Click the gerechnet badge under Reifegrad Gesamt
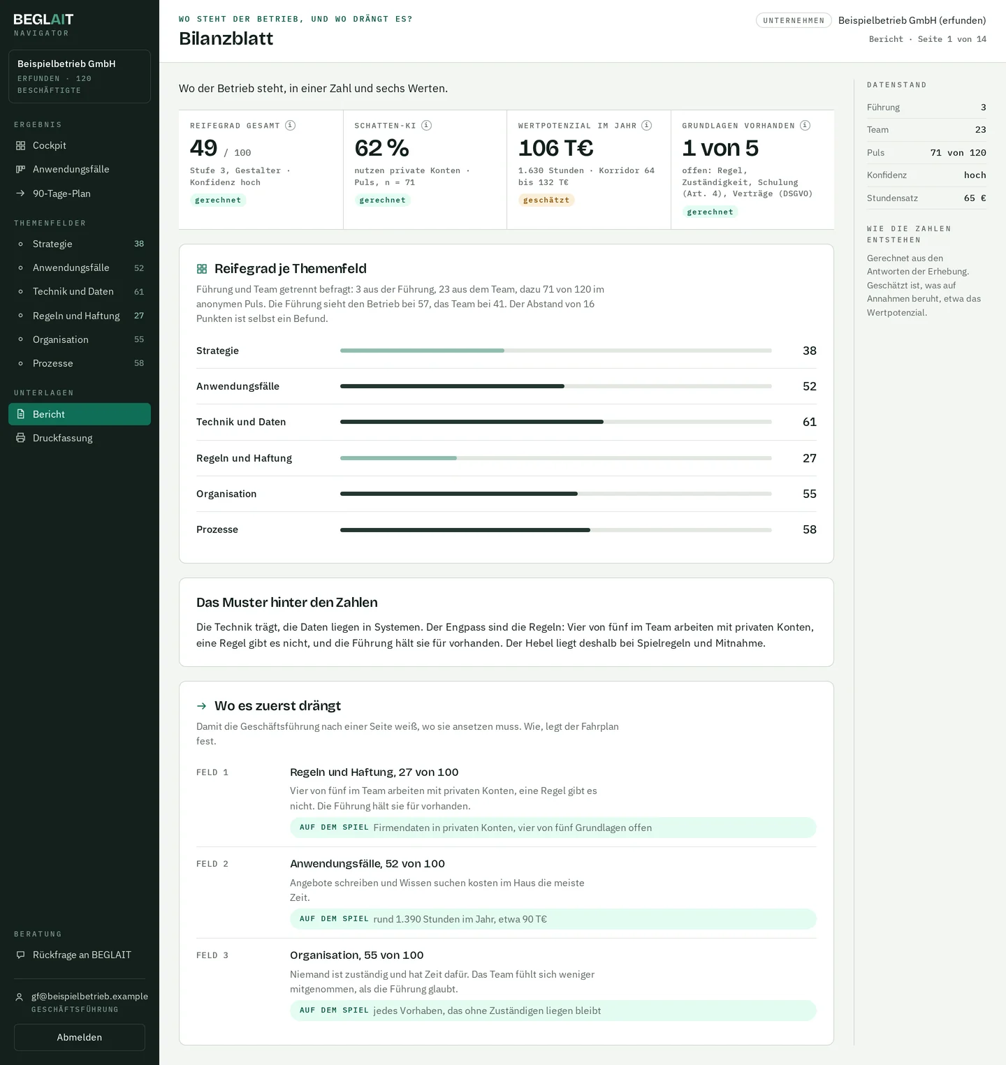1006x1065 pixels. point(218,200)
